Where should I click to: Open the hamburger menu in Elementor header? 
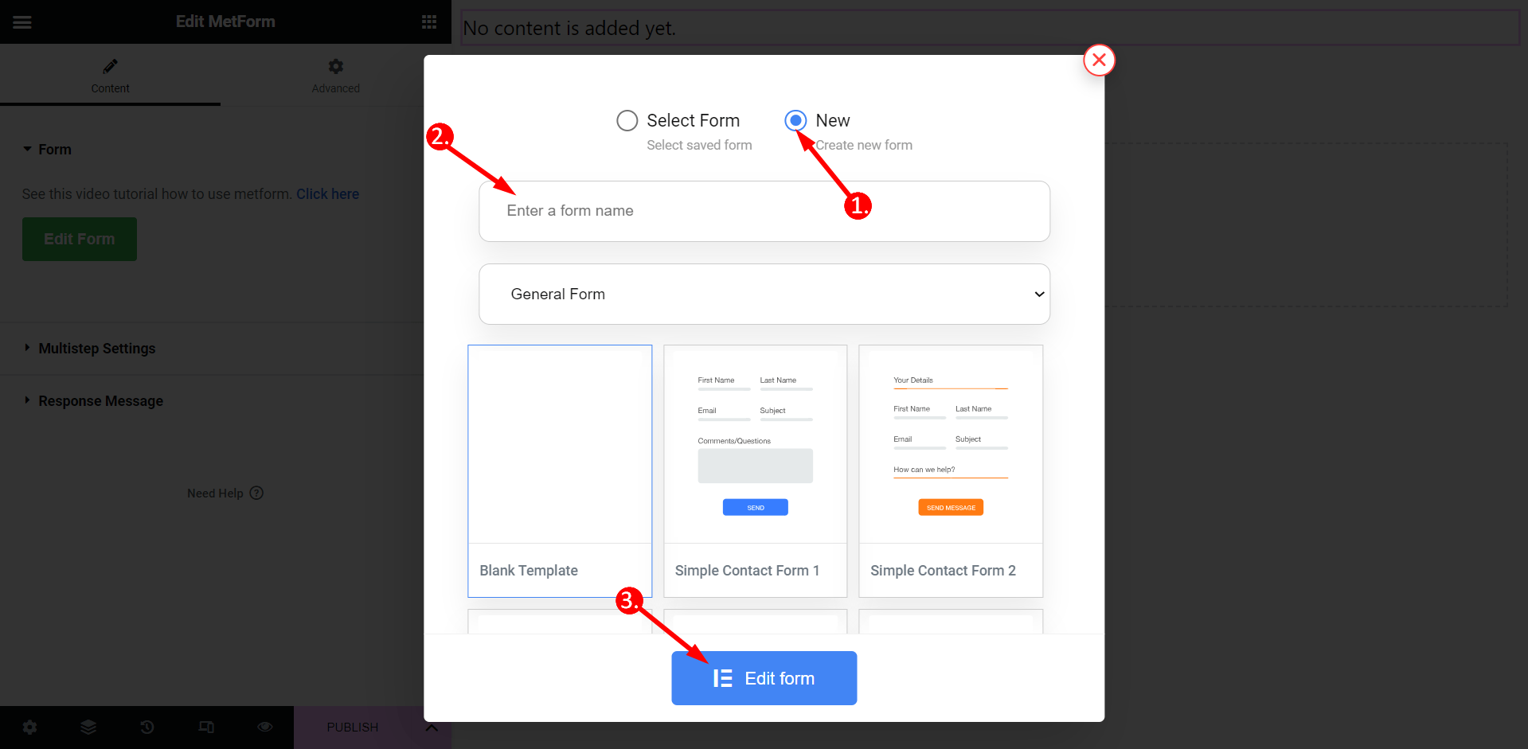click(22, 22)
